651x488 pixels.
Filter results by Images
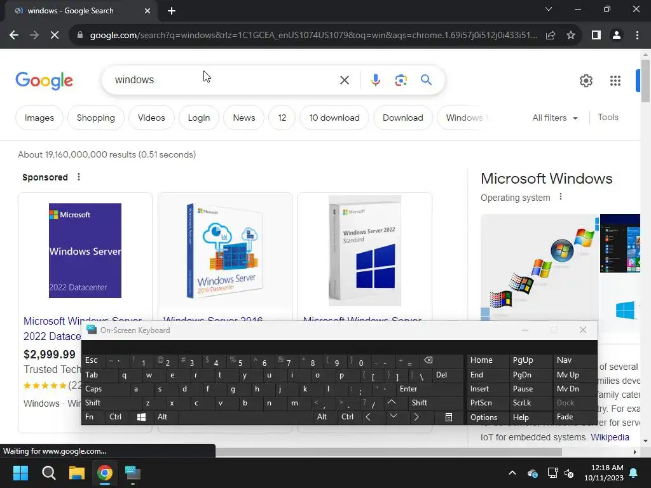[x=39, y=118]
